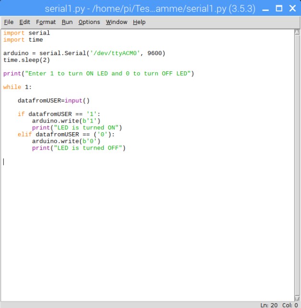Click the 'while 1:' line

[x=17, y=87]
